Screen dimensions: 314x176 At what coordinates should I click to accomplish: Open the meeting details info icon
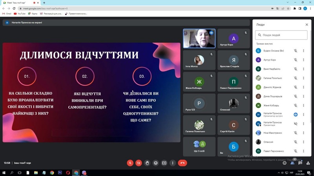coord(285,163)
